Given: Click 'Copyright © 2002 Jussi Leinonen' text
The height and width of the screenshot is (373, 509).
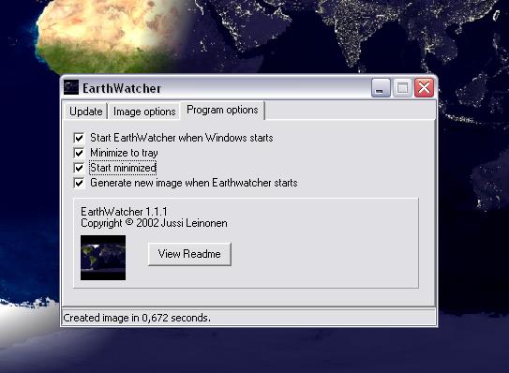Looking at the screenshot, I should coord(154,223).
